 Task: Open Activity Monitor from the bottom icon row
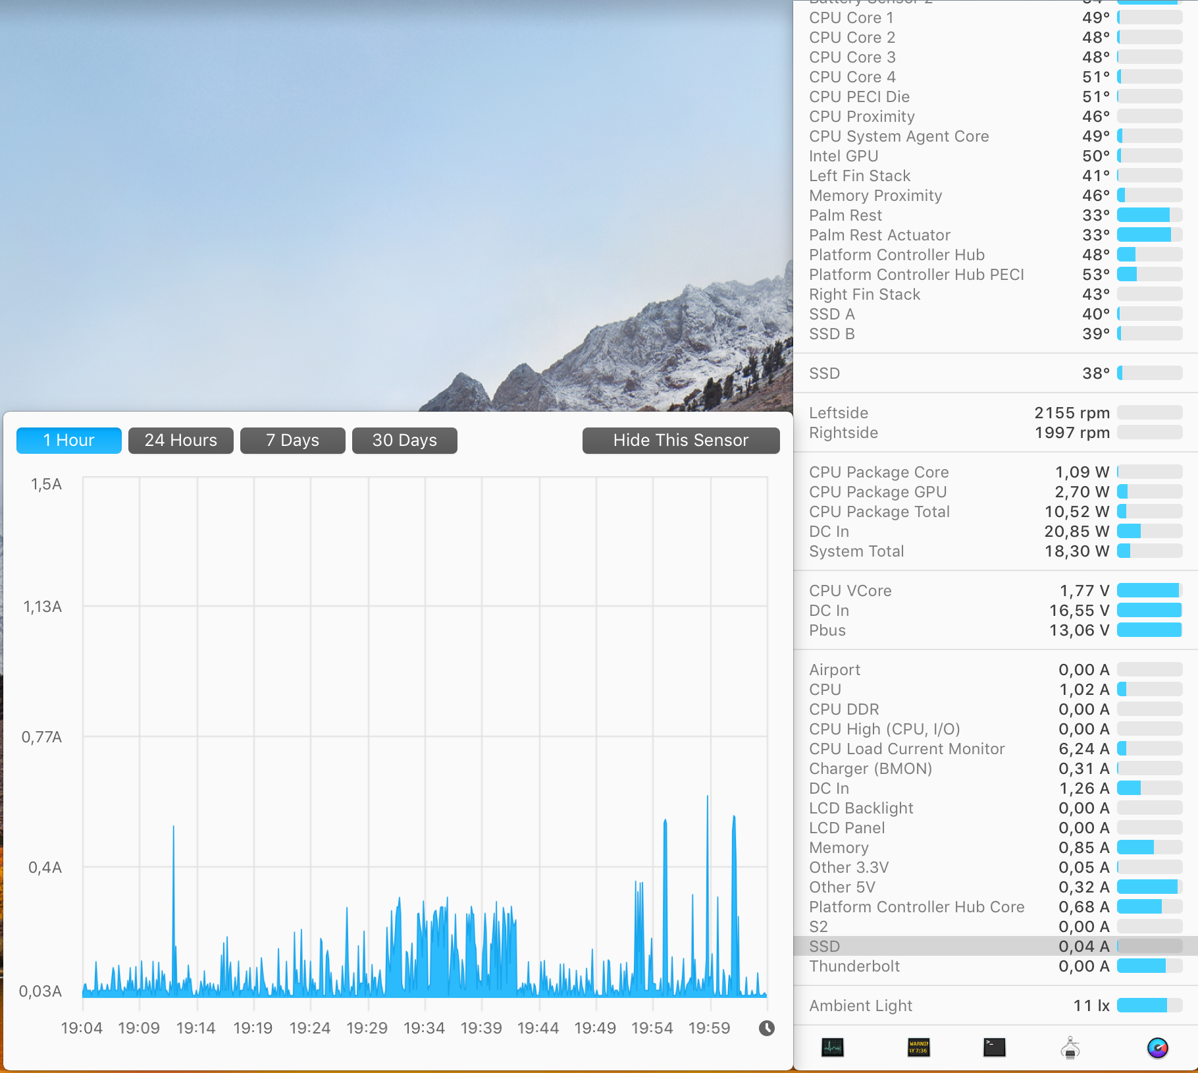point(832,1047)
